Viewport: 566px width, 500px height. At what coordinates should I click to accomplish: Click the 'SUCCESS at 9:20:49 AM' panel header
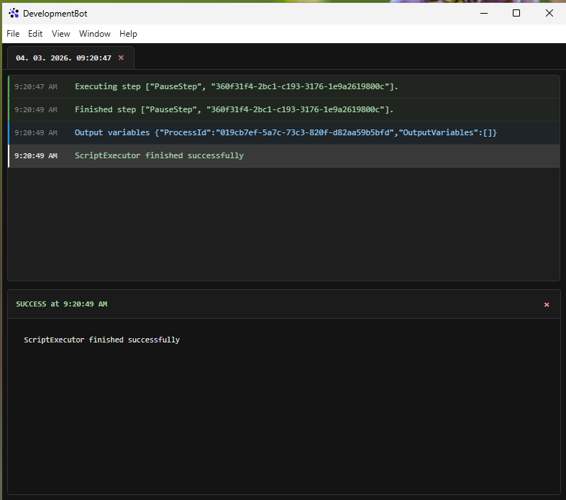coord(62,304)
